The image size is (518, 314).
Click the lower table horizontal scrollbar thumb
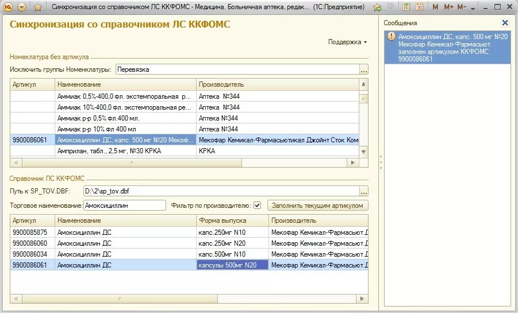click(120, 299)
